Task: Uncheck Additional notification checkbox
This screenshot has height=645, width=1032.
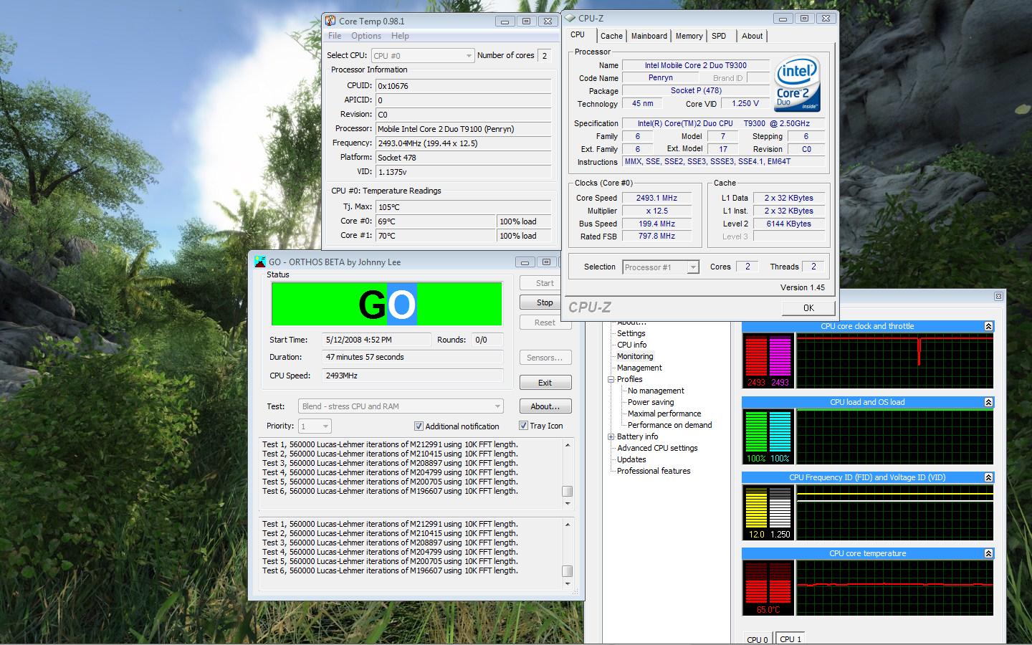Action: point(419,426)
